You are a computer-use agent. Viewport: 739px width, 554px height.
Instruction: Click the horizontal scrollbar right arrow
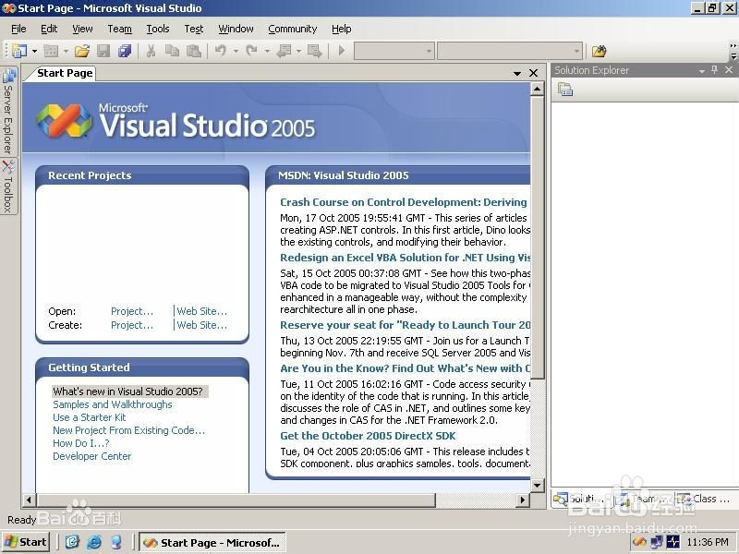522,500
